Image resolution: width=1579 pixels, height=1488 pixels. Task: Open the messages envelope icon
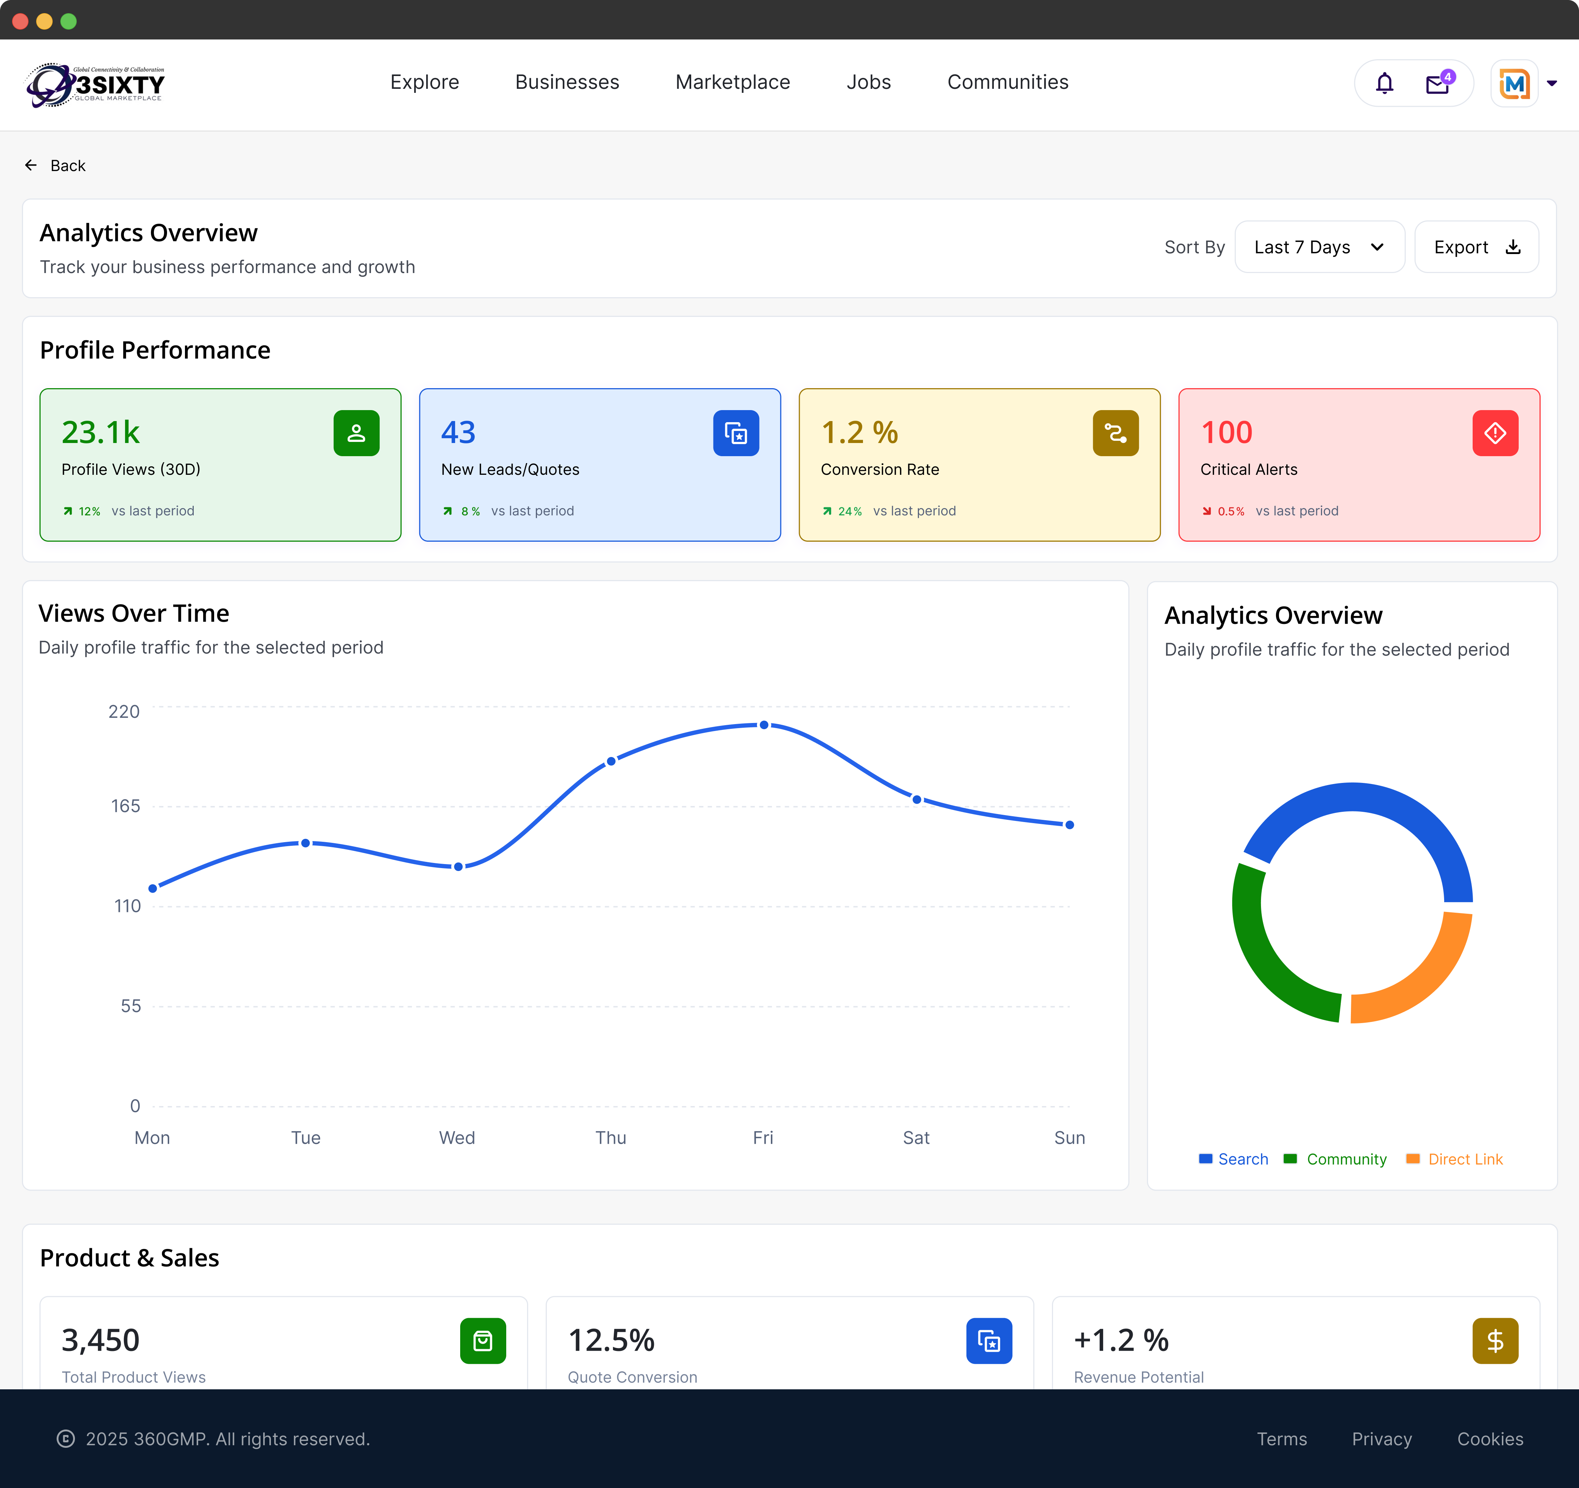coord(1438,83)
